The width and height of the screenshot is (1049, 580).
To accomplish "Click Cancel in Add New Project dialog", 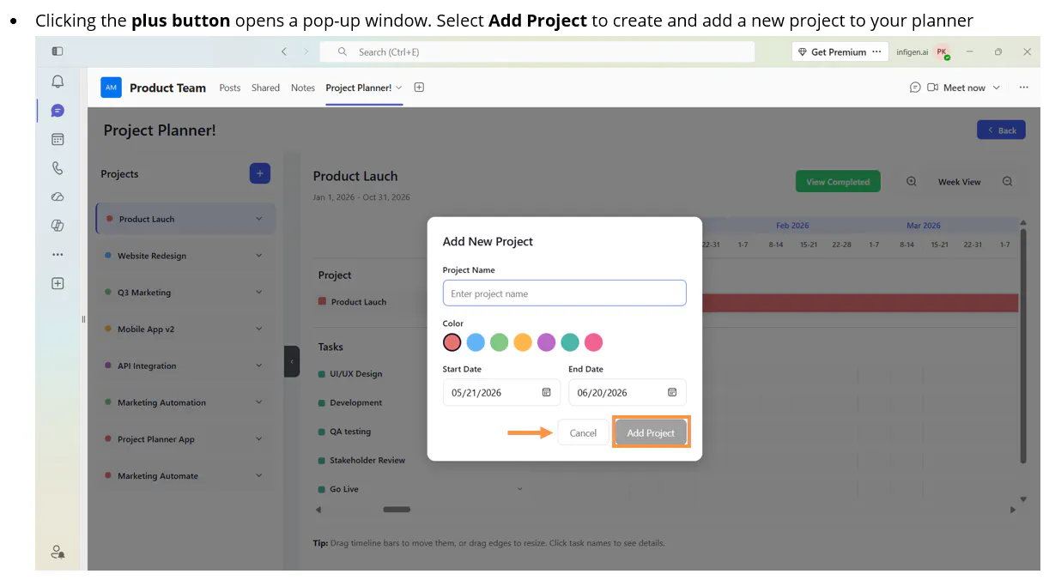I will pos(583,432).
